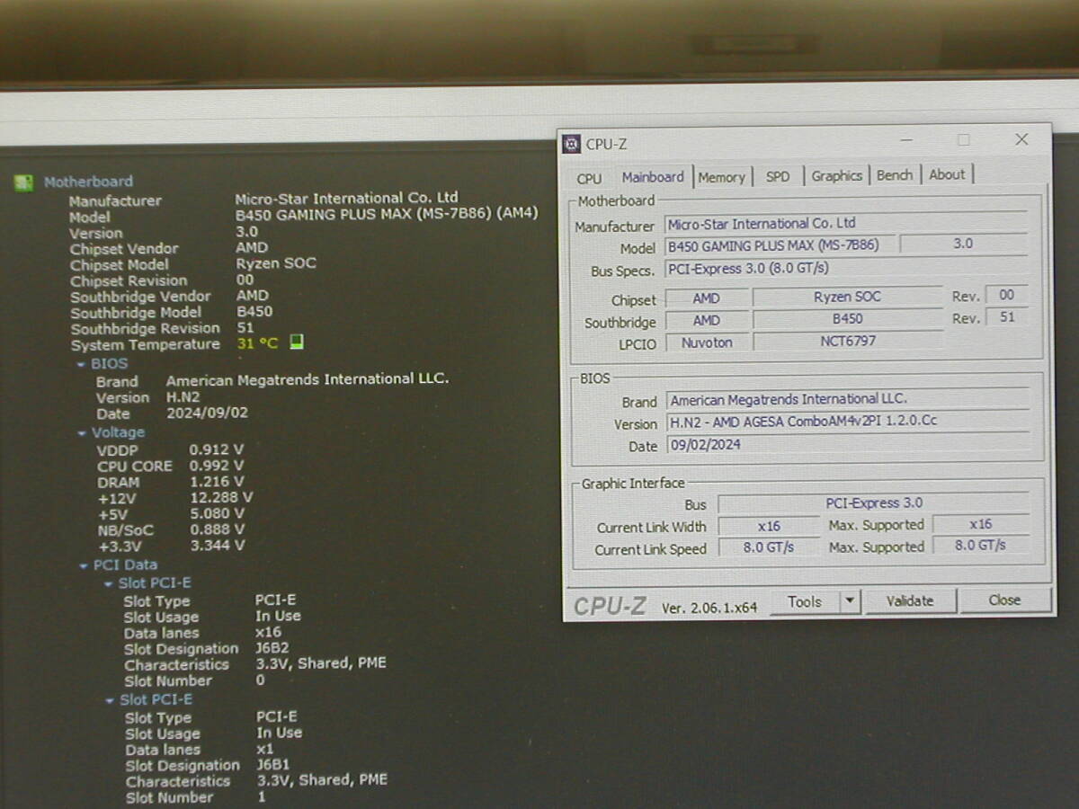Click the Chipset Rev. '00' field in CPU-Z
Image resolution: width=1079 pixels, height=809 pixels.
coord(1006,295)
